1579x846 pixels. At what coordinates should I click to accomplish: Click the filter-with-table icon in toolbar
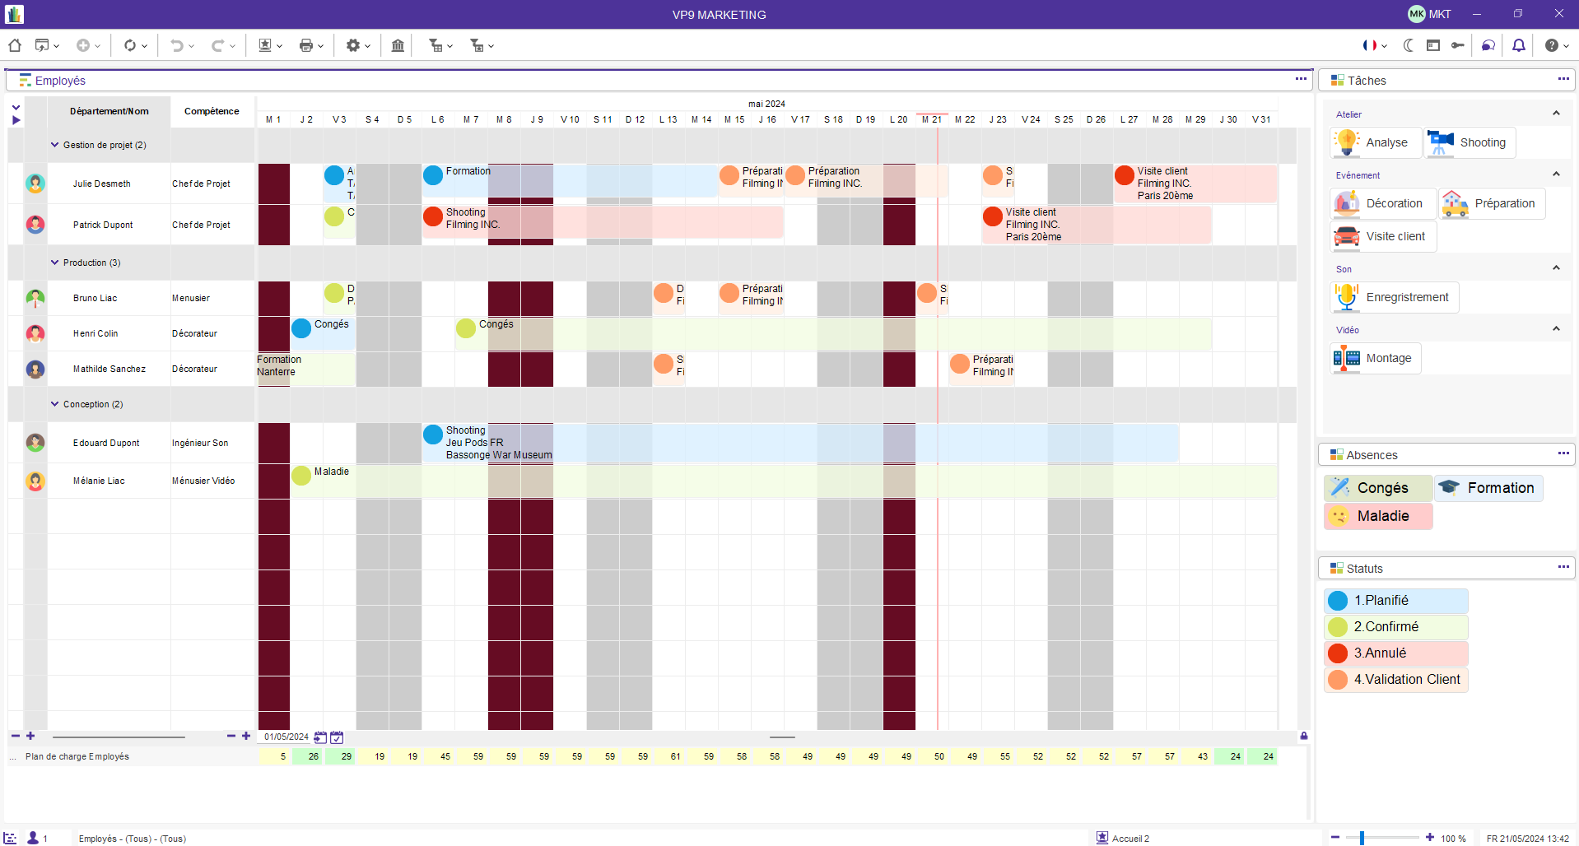[x=436, y=46]
